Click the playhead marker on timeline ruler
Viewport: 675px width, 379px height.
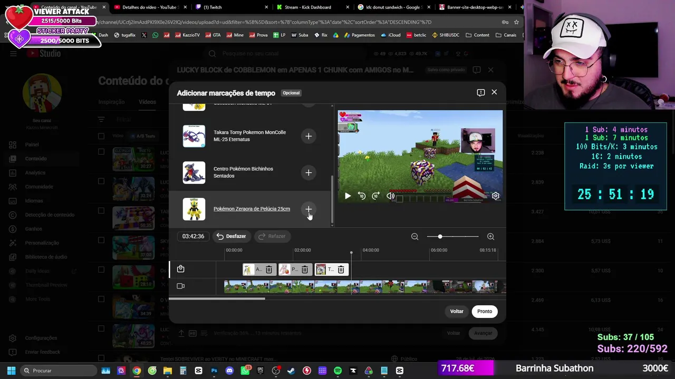tap(351, 253)
